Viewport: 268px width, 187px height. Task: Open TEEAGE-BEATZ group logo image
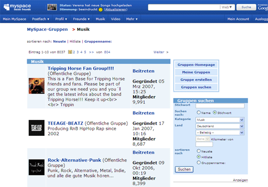point(37,128)
